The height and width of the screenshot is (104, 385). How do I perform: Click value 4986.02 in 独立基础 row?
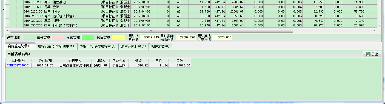(x=235, y=2)
